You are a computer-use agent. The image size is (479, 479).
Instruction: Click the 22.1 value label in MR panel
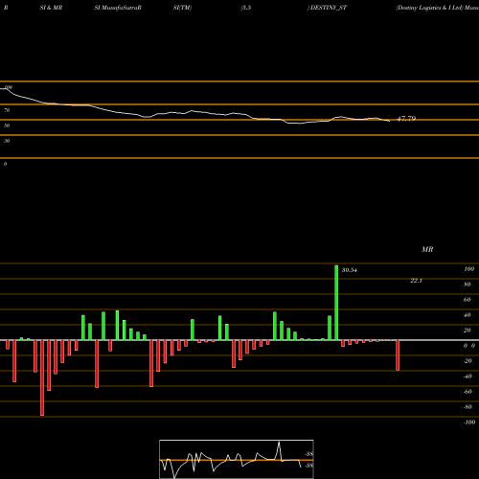pos(416,281)
